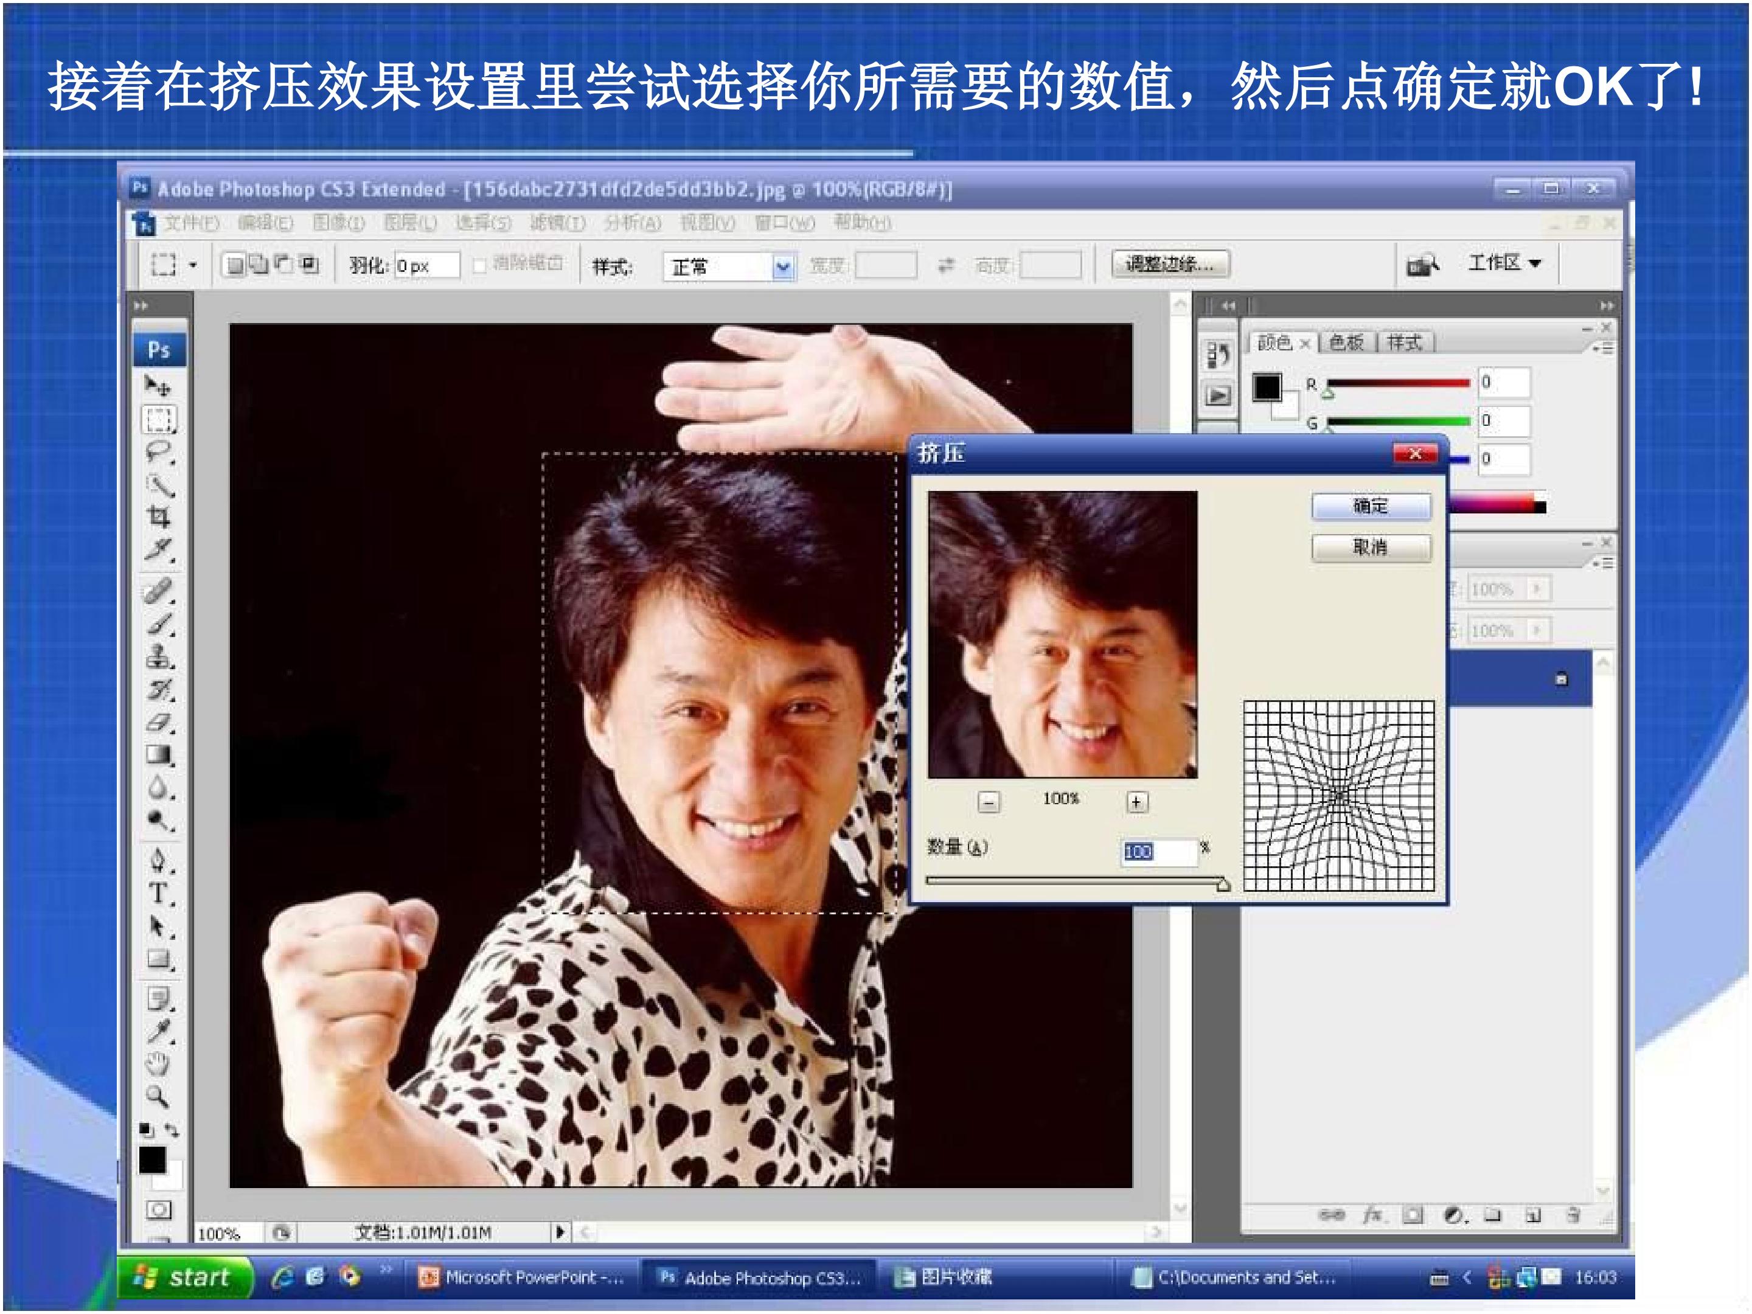Click the 羽化 feather input field
Viewport: 1752px width, 1314px height.
pyautogui.click(x=427, y=265)
